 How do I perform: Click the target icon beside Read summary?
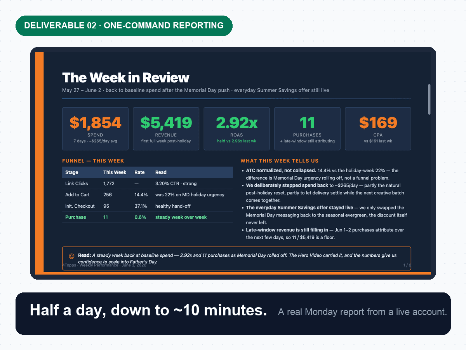71,256
